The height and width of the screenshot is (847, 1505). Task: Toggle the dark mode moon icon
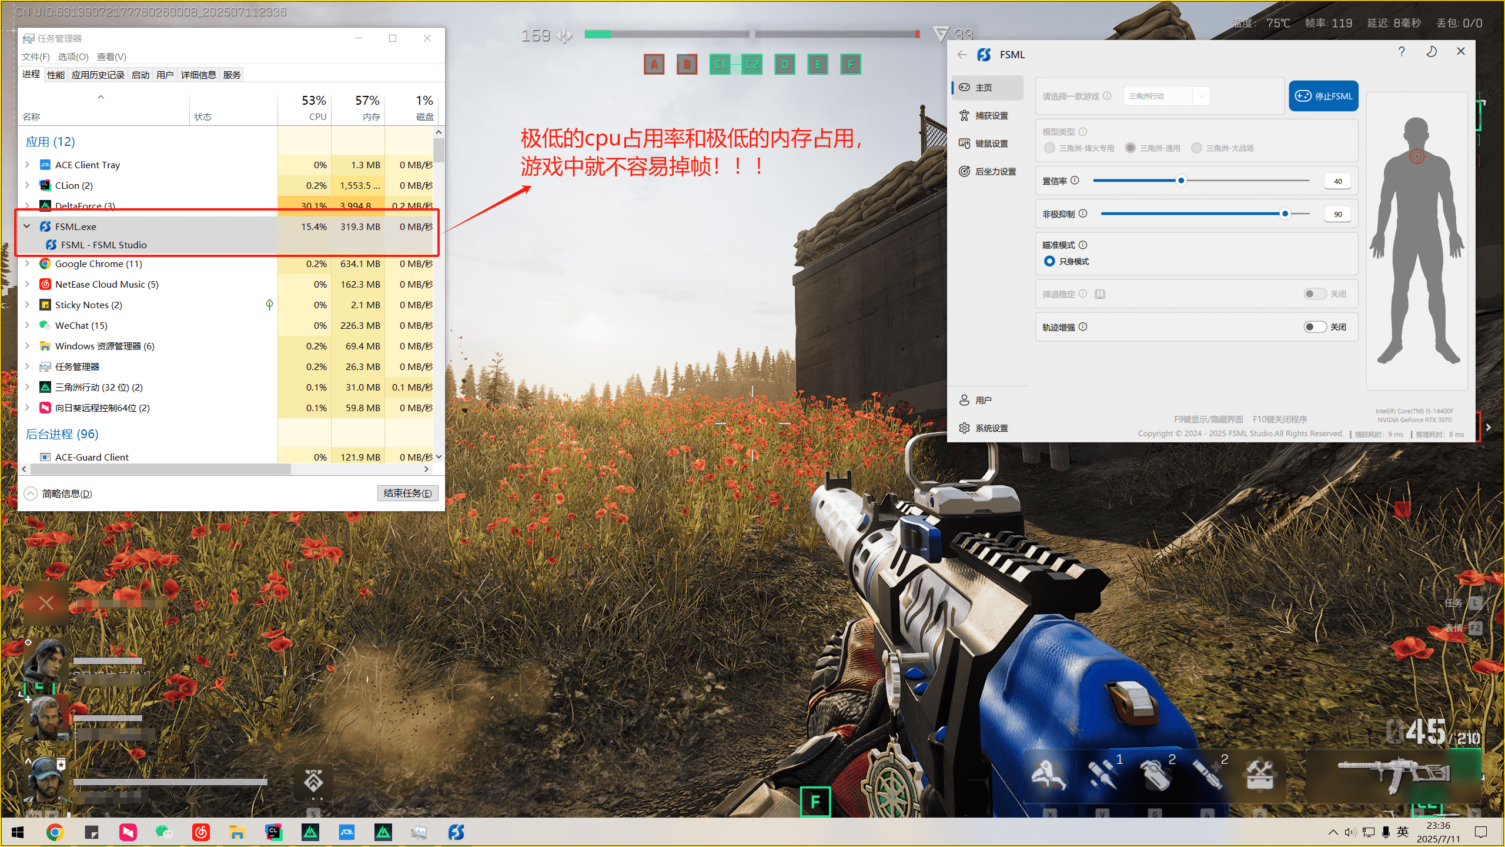(1432, 52)
